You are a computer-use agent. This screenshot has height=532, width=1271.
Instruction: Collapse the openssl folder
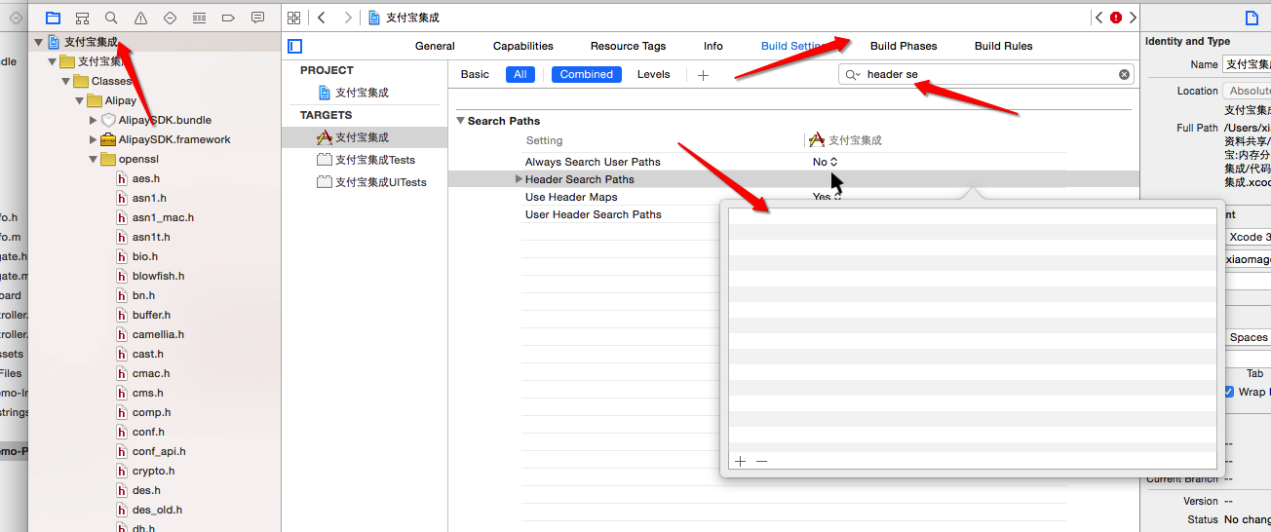(93, 159)
